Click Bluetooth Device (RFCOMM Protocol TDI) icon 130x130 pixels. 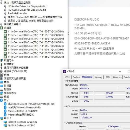click(5, 104)
